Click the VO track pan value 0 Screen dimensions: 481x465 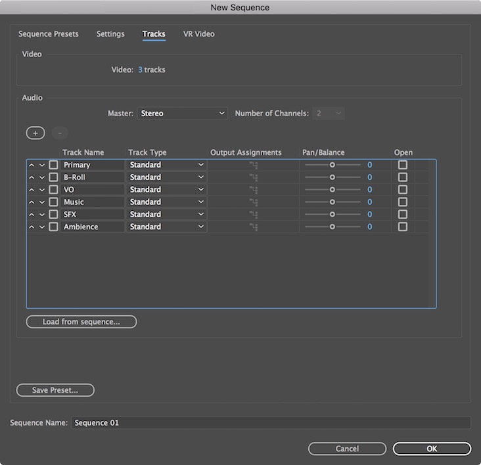[370, 190]
